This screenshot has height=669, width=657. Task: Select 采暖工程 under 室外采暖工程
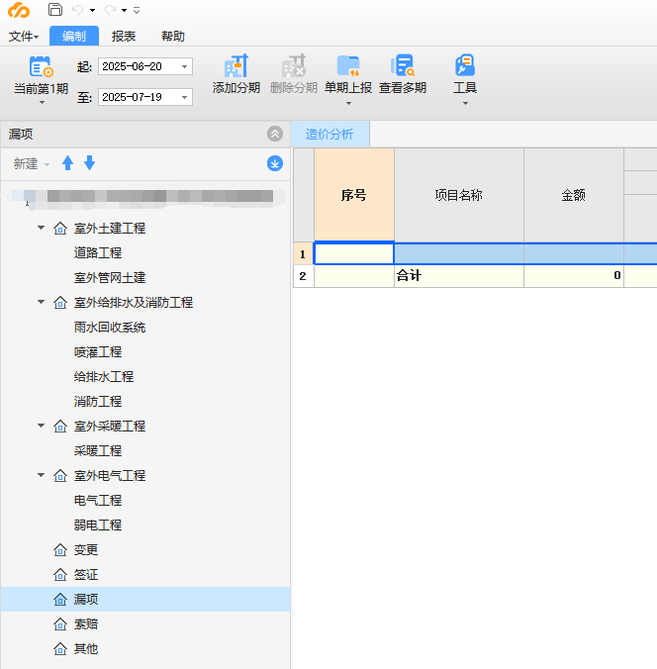click(98, 451)
